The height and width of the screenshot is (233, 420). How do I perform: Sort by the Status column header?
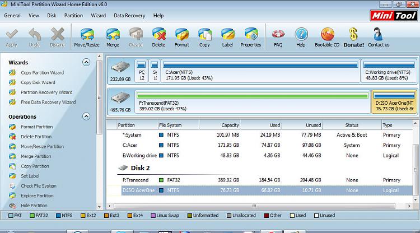(352, 125)
